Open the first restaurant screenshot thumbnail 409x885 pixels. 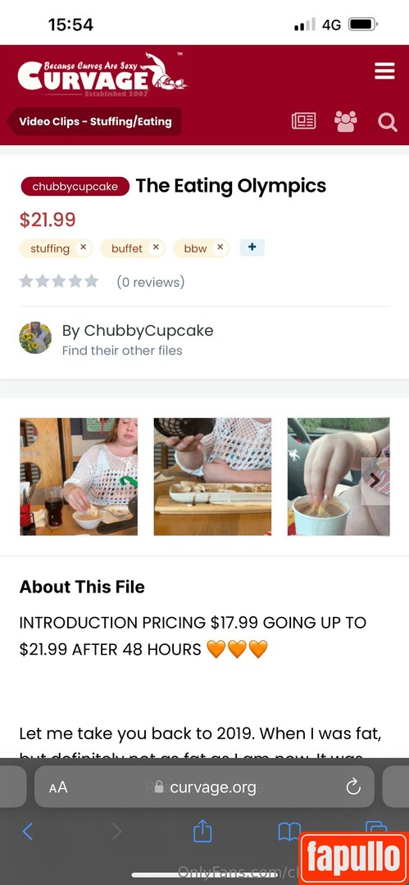point(79,476)
